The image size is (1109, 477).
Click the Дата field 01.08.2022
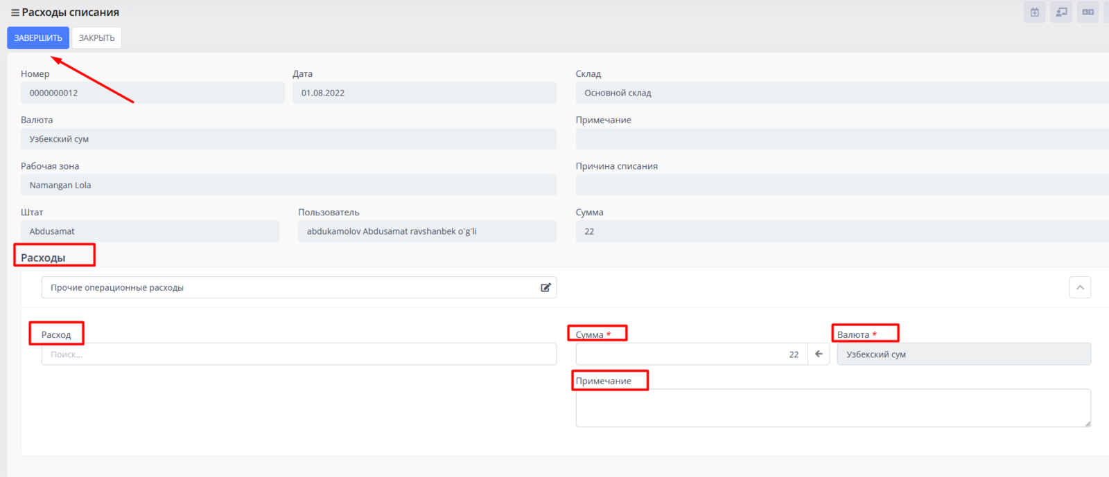point(423,93)
